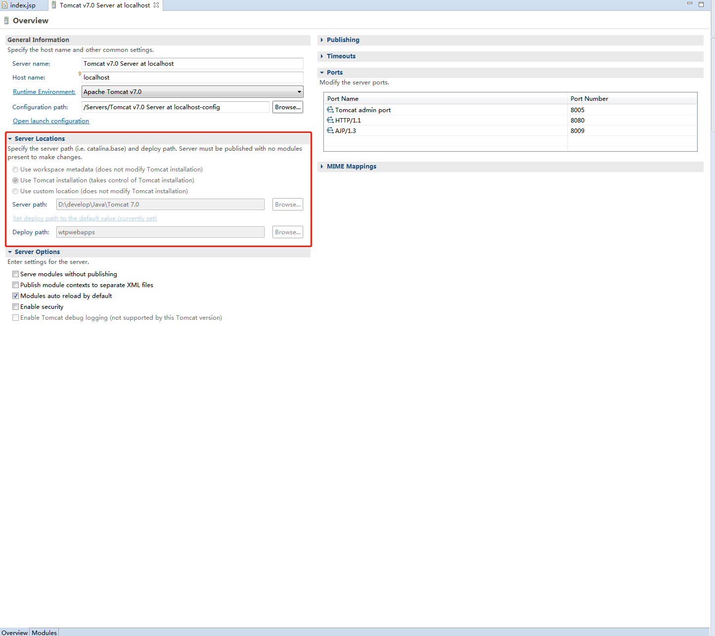Select Use workspace metadata radio button
This screenshot has width=715, height=636.
tap(15, 170)
